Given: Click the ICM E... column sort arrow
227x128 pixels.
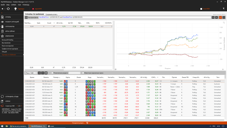Looking at the screenshot, I should (158, 77).
